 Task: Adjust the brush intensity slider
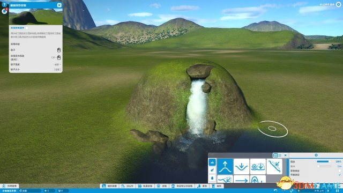pos(324,161)
